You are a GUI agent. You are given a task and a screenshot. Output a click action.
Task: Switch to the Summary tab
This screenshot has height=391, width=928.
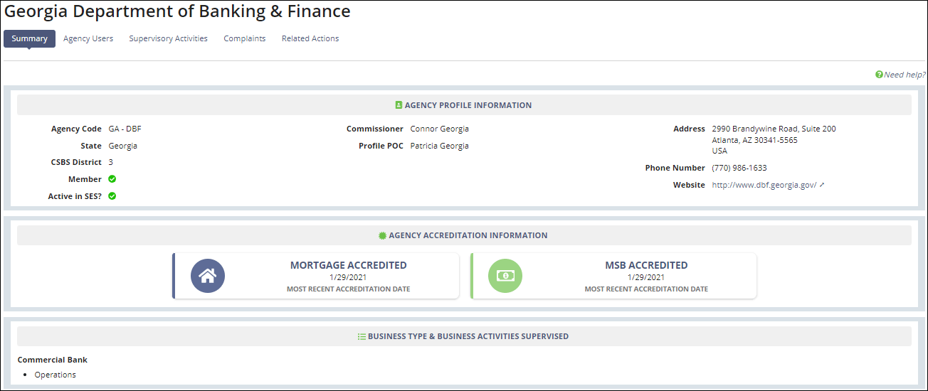29,38
